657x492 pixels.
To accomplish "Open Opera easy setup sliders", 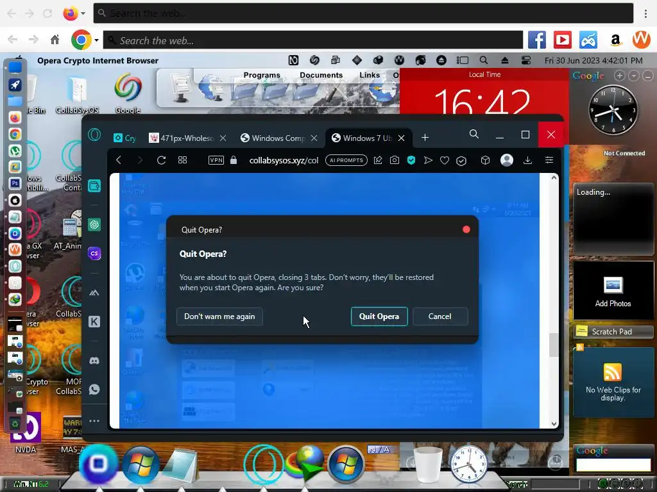I will [549, 160].
